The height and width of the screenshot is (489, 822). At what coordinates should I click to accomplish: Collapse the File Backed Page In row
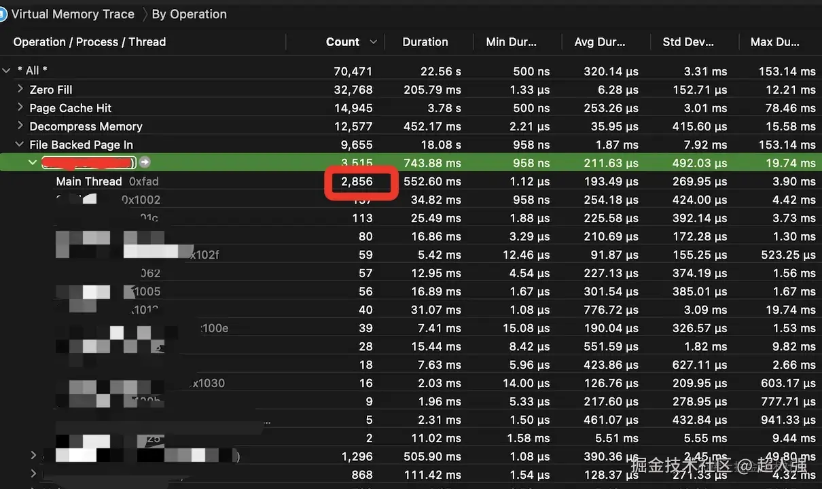(20, 145)
